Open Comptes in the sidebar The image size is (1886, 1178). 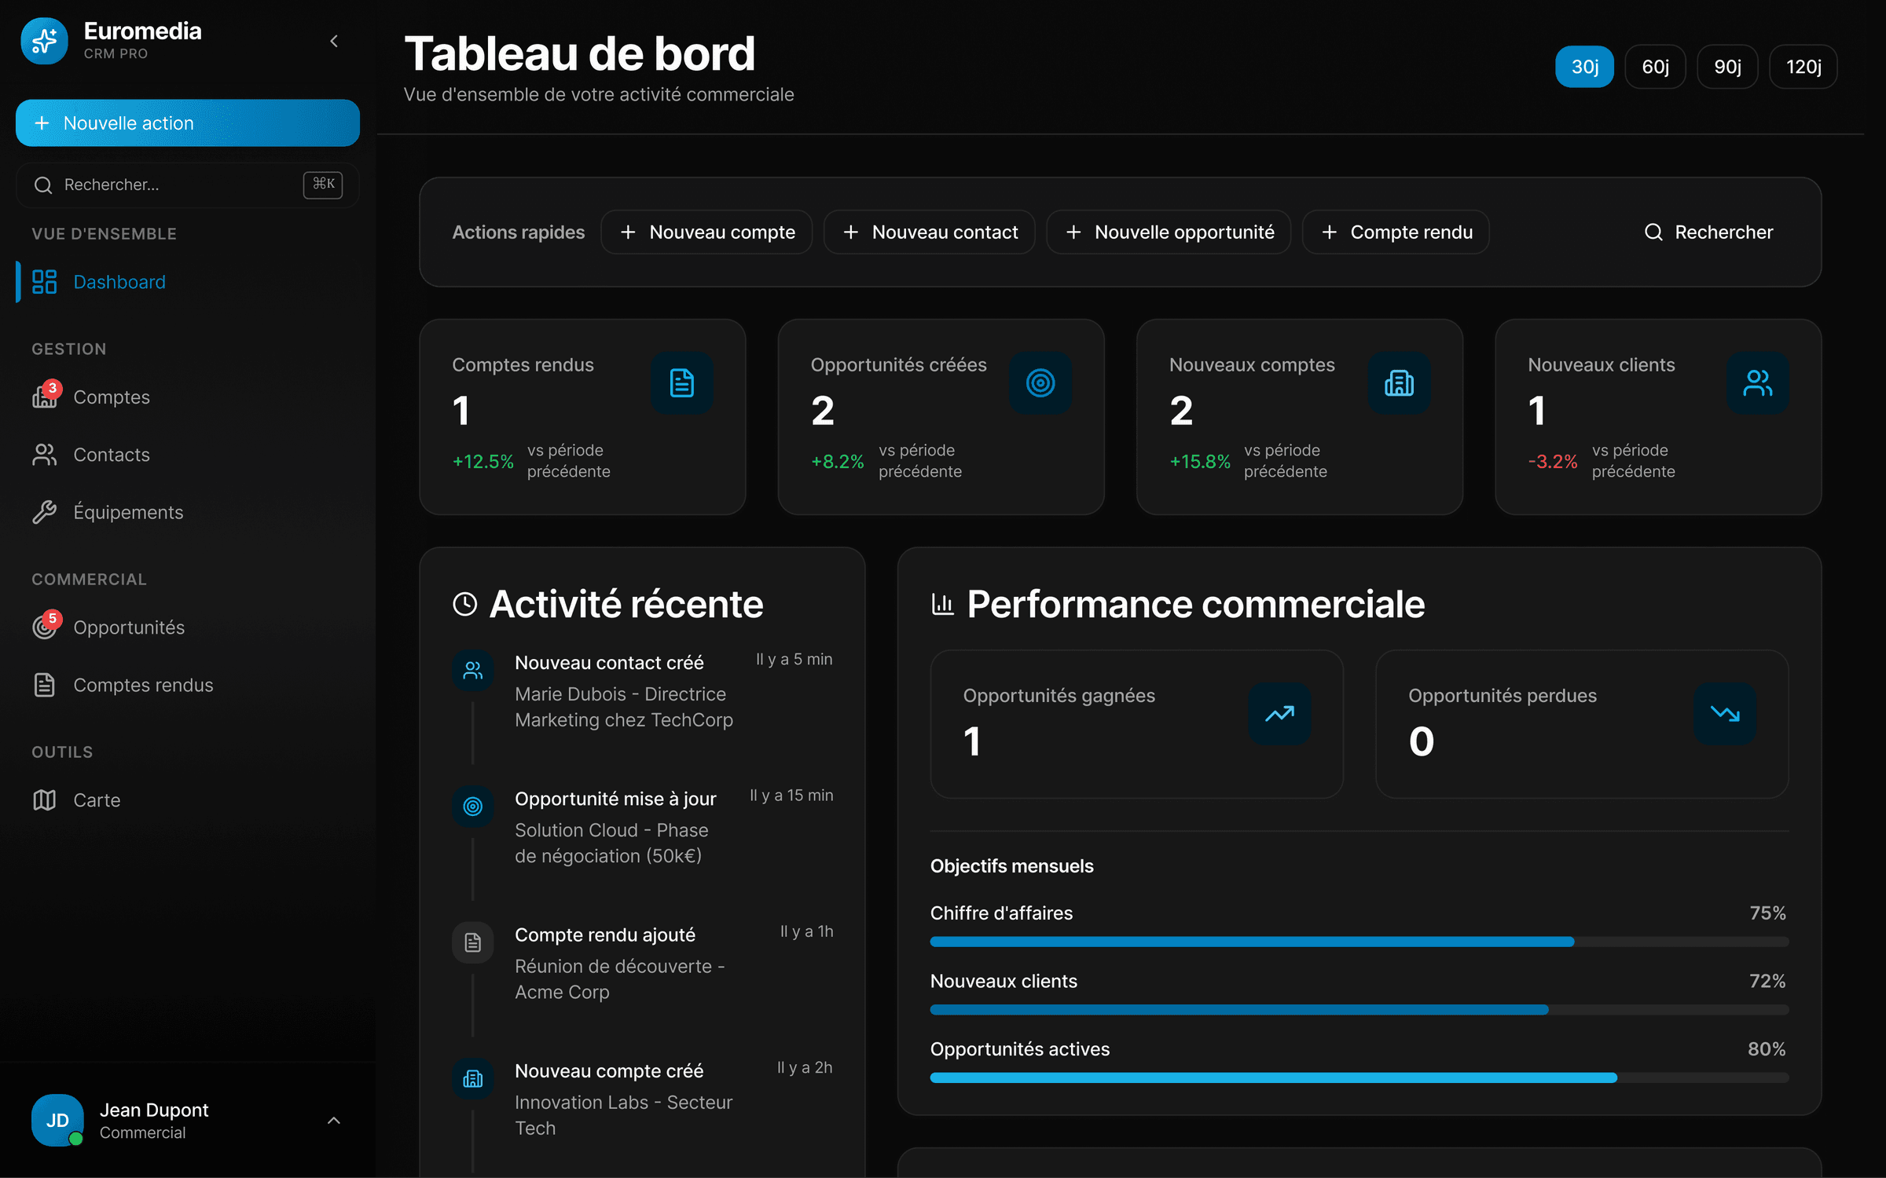pyautogui.click(x=187, y=397)
